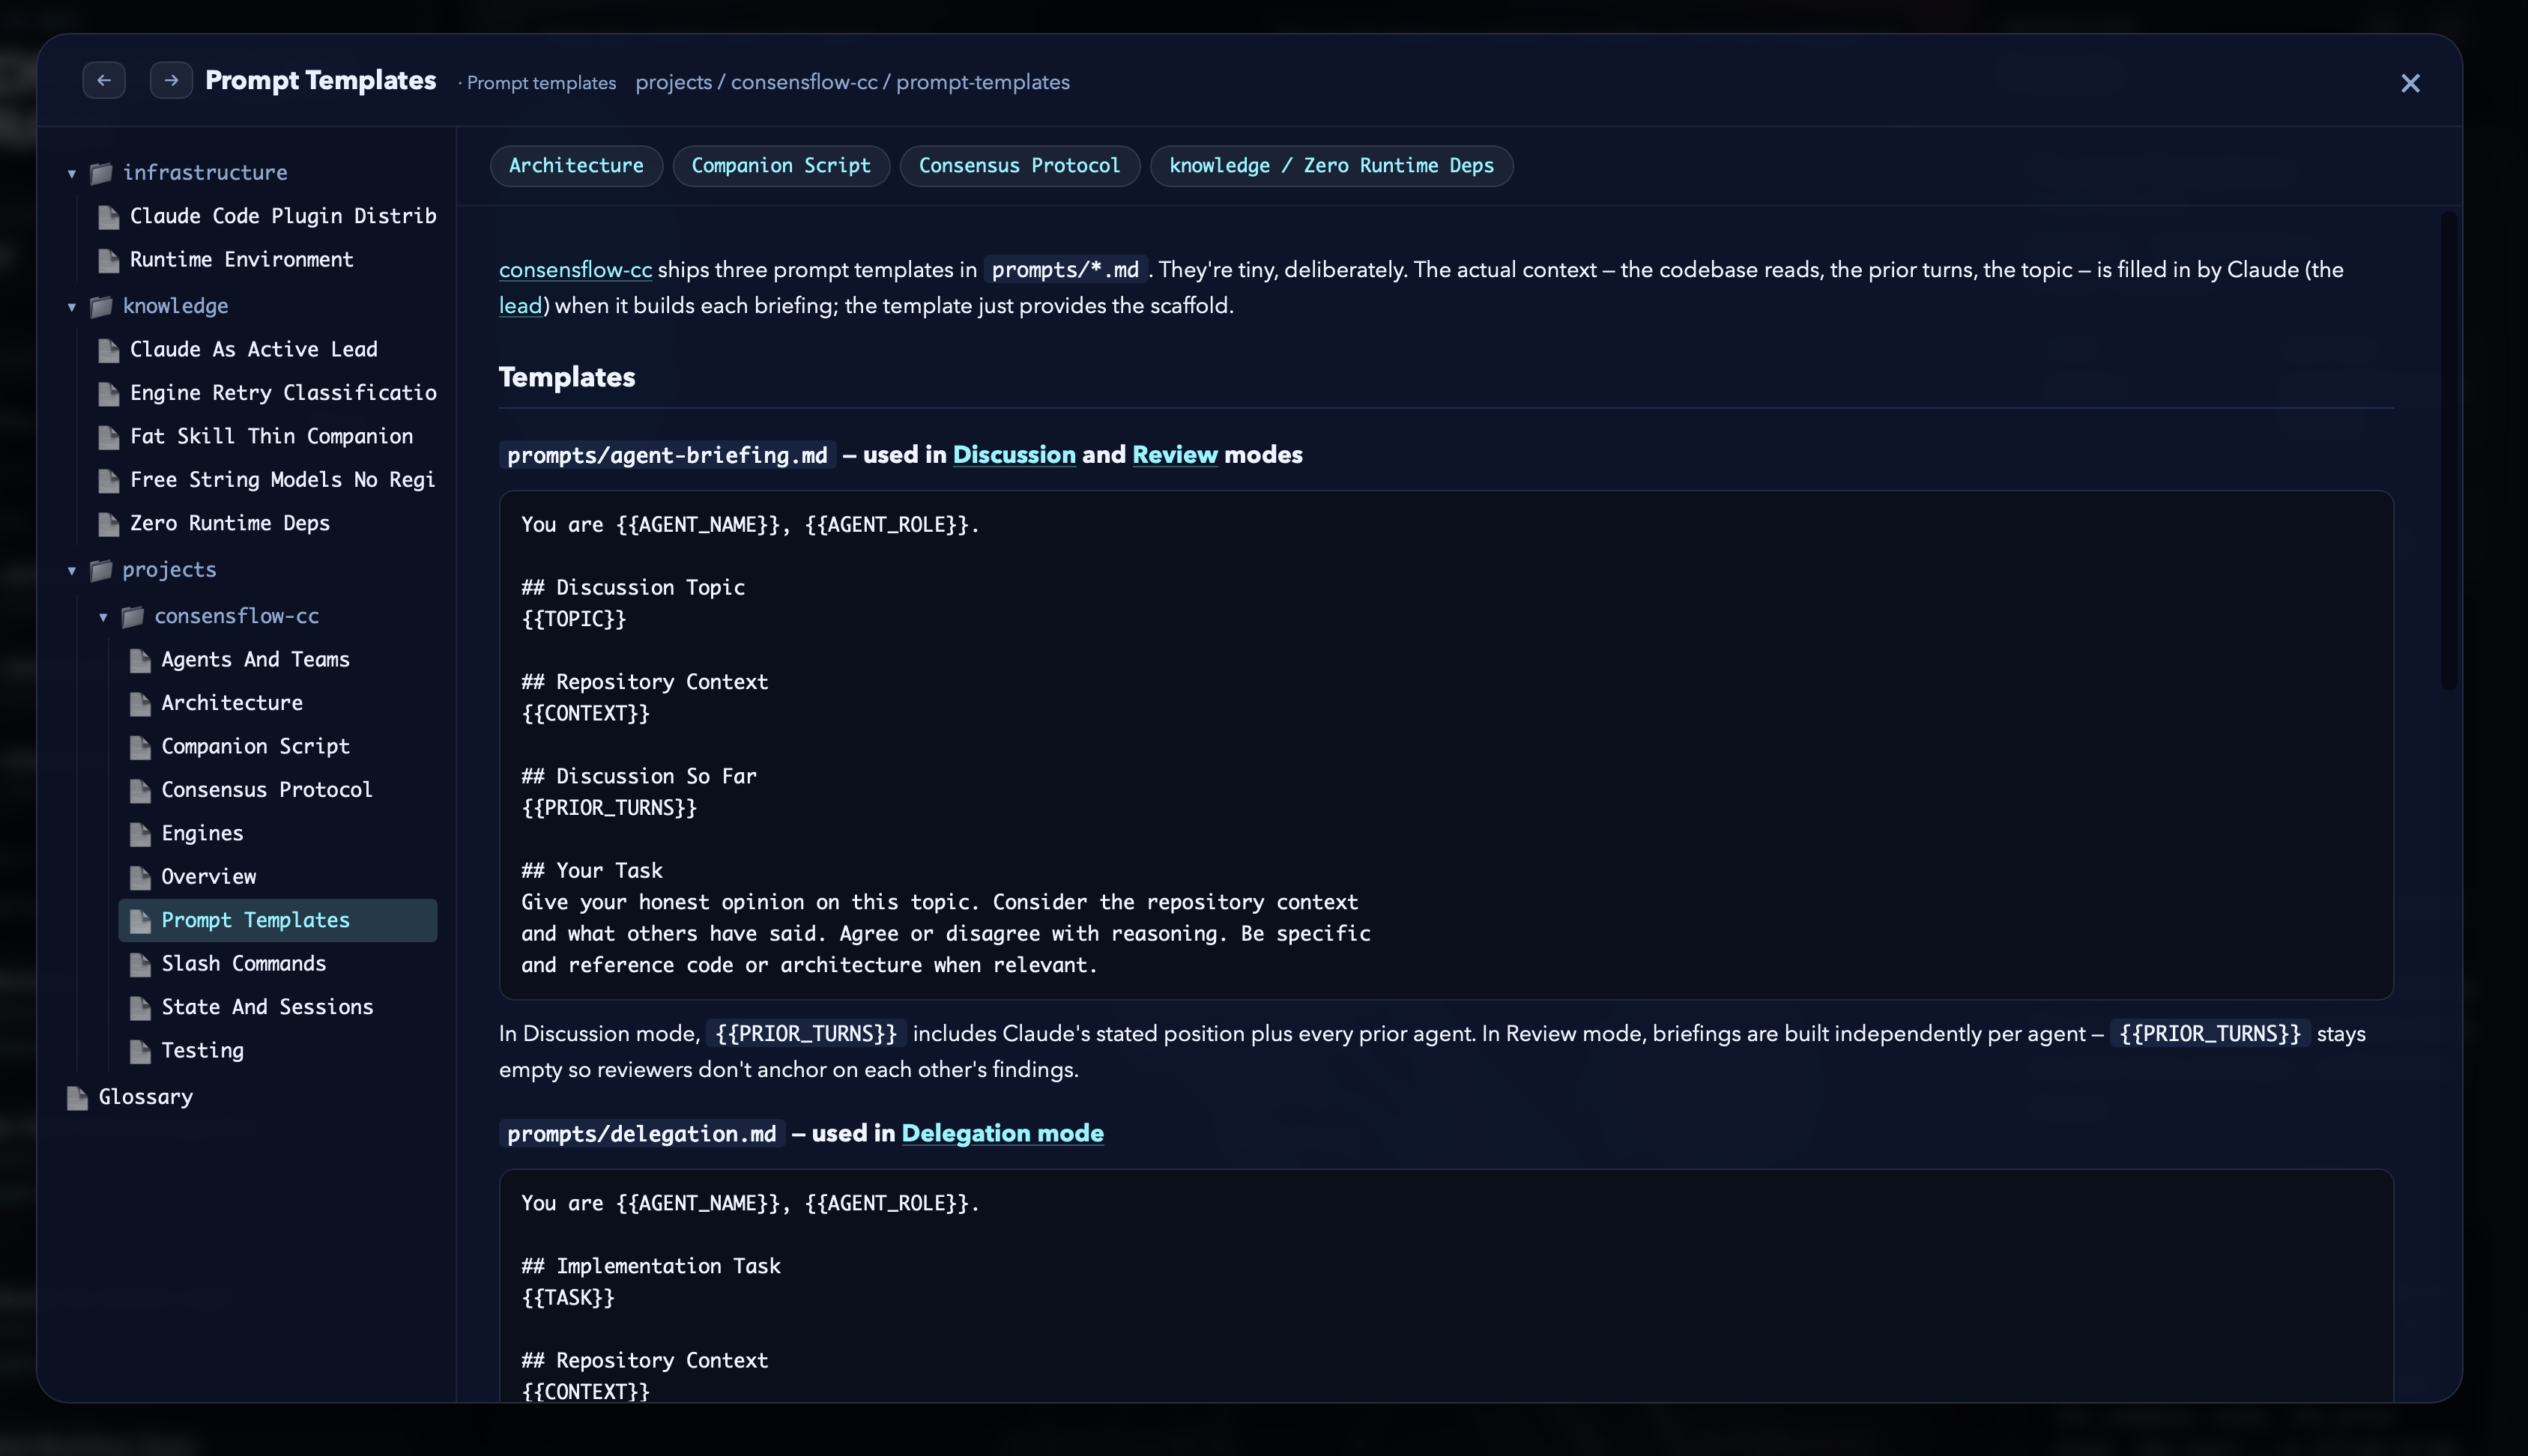
Task: Open the Consensus Protocol tag chip
Action: pos(1020,166)
